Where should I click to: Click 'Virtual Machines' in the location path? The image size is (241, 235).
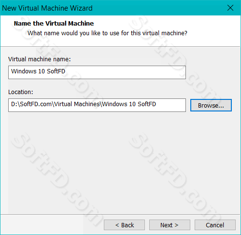(77, 104)
